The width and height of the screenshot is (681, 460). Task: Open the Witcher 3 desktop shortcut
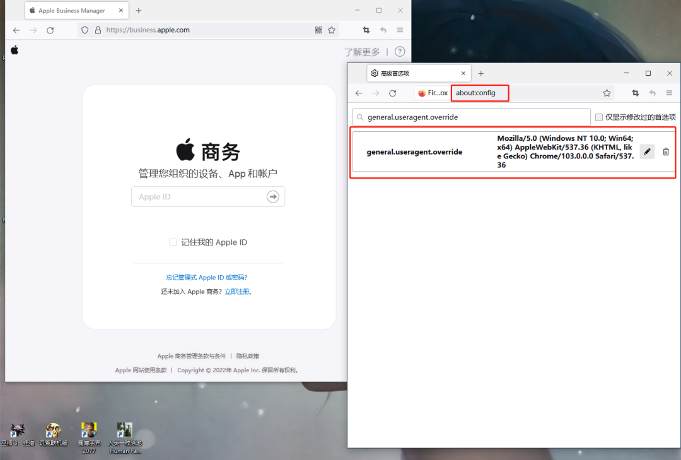(x=18, y=435)
